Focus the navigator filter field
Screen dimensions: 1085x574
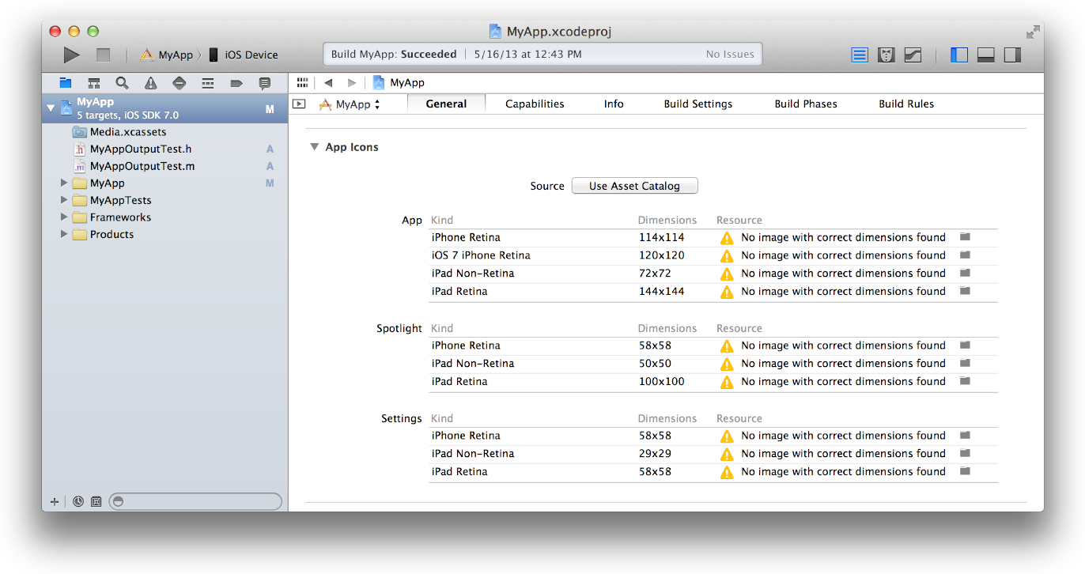(195, 501)
